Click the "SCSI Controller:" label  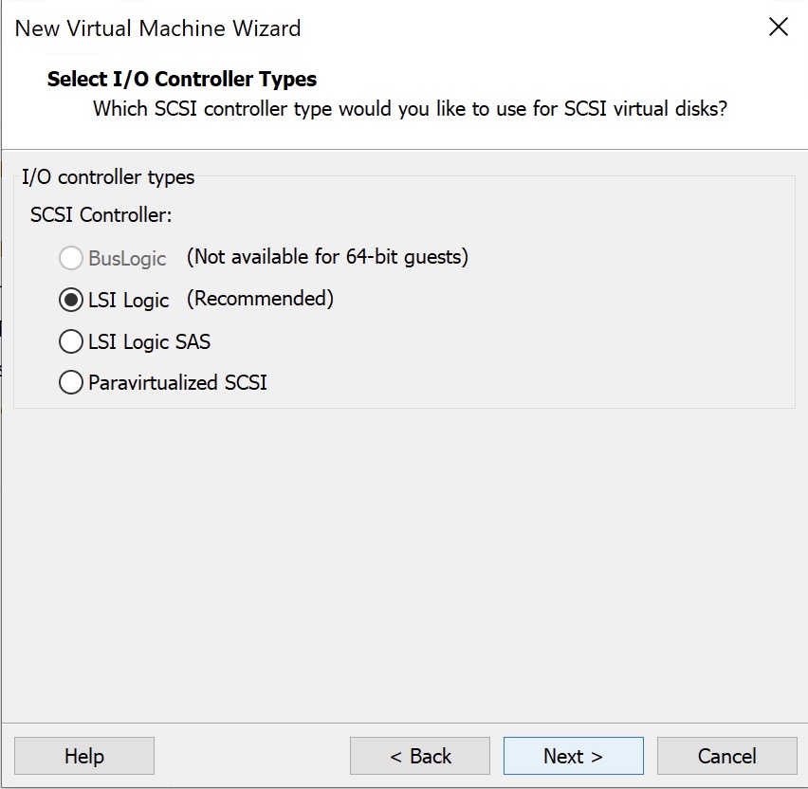pyautogui.click(x=101, y=215)
